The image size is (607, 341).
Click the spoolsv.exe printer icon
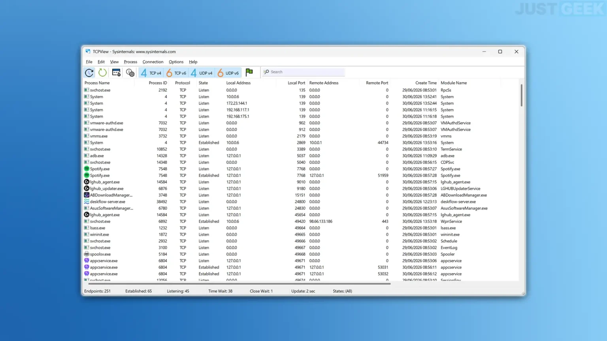click(x=87, y=254)
